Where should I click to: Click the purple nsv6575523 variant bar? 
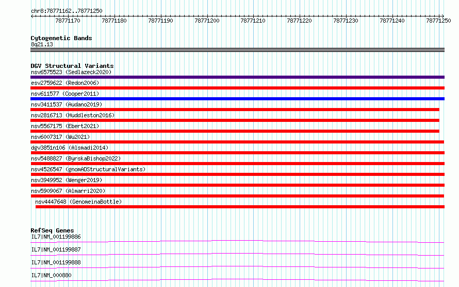tap(237, 77)
